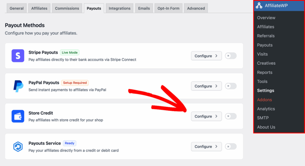Viewport: 305px width, 166px height.
Task: Open About Us in the sidebar
Action: tap(266, 127)
